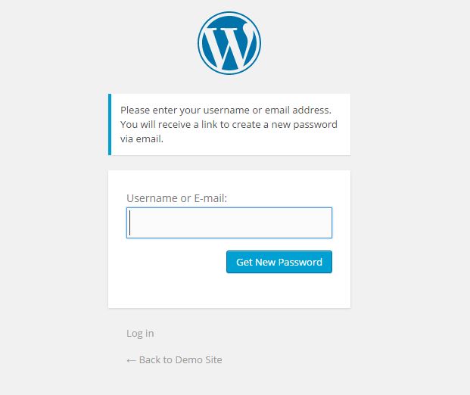Click the blue left border of the notice
470x395 pixels.
click(110, 124)
